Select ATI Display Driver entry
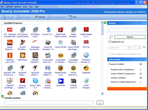Screen dimensions: 148x110 pyautogui.click(x=35, y=30)
